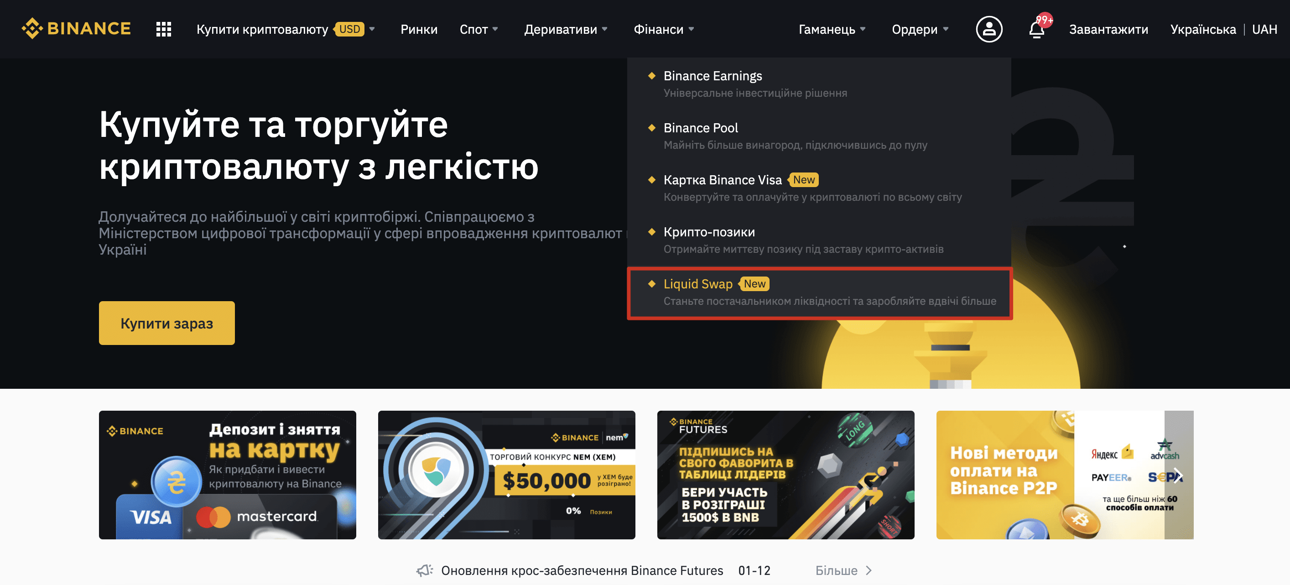Expand the Купити криптовалюту dropdown

(x=372, y=29)
